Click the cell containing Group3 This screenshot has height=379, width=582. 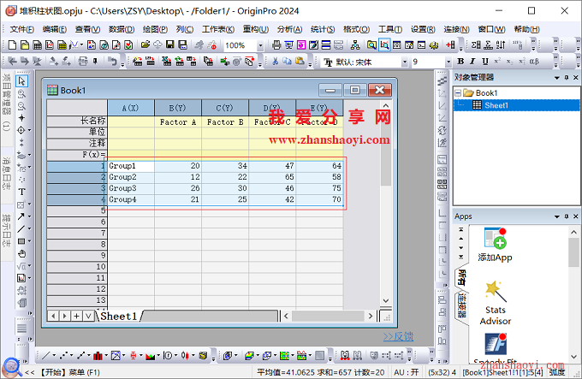(131, 188)
